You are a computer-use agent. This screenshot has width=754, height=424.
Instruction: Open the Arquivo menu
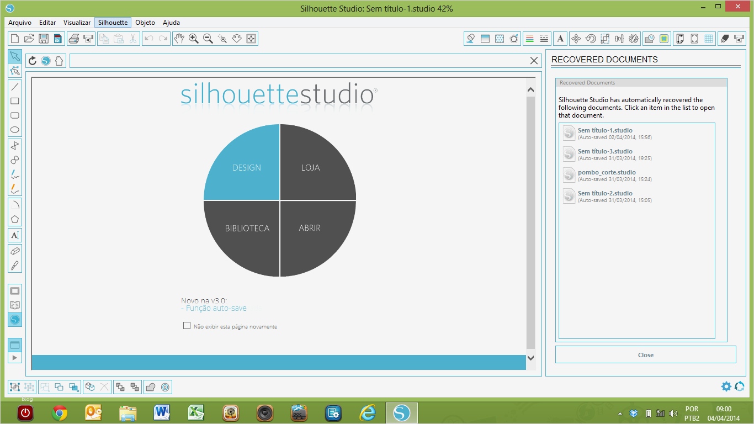[20, 23]
